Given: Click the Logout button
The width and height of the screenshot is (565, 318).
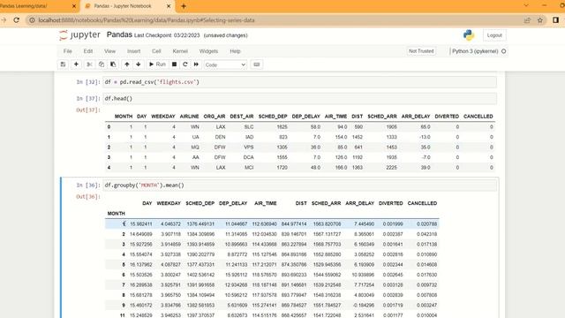Looking at the screenshot, I should [x=494, y=35].
